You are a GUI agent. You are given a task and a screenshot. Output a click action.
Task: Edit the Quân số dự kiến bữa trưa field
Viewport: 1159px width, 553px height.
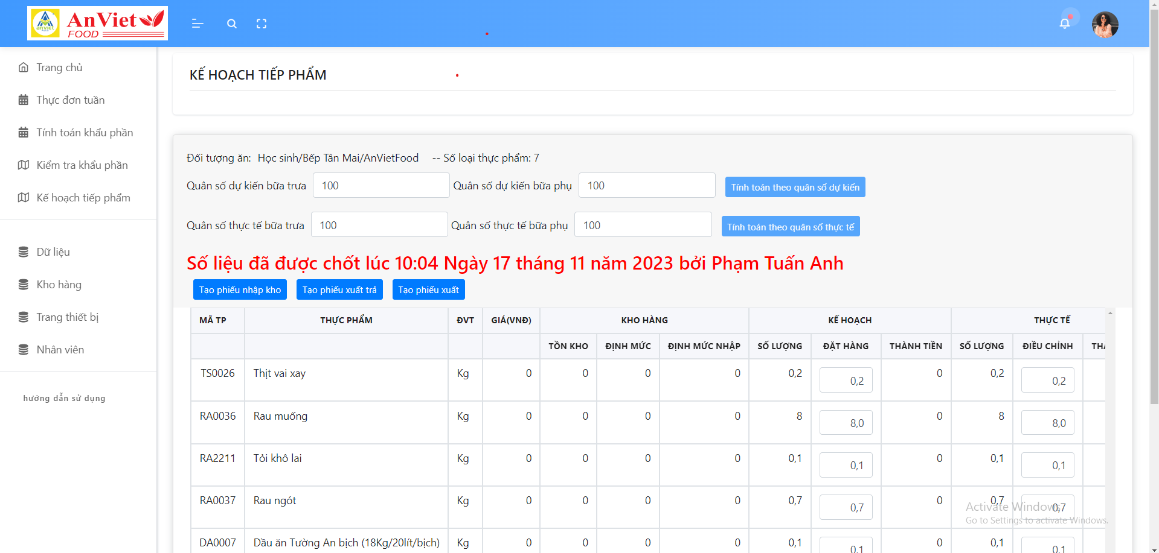380,185
